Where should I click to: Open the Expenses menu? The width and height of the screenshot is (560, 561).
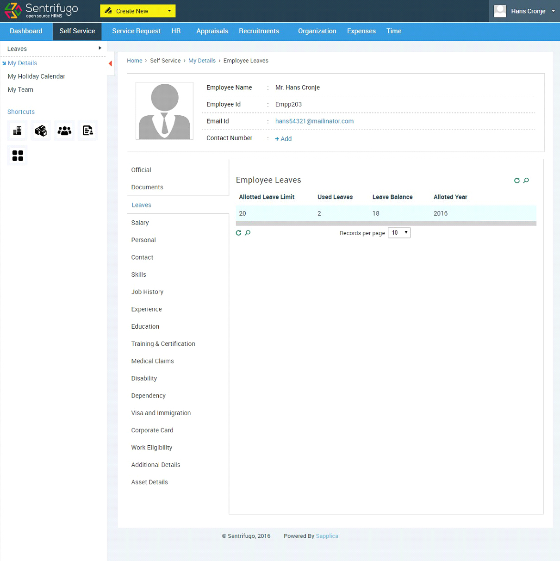[x=361, y=31]
